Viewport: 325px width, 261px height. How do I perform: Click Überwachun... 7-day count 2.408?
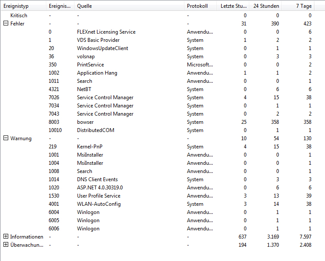306,245
